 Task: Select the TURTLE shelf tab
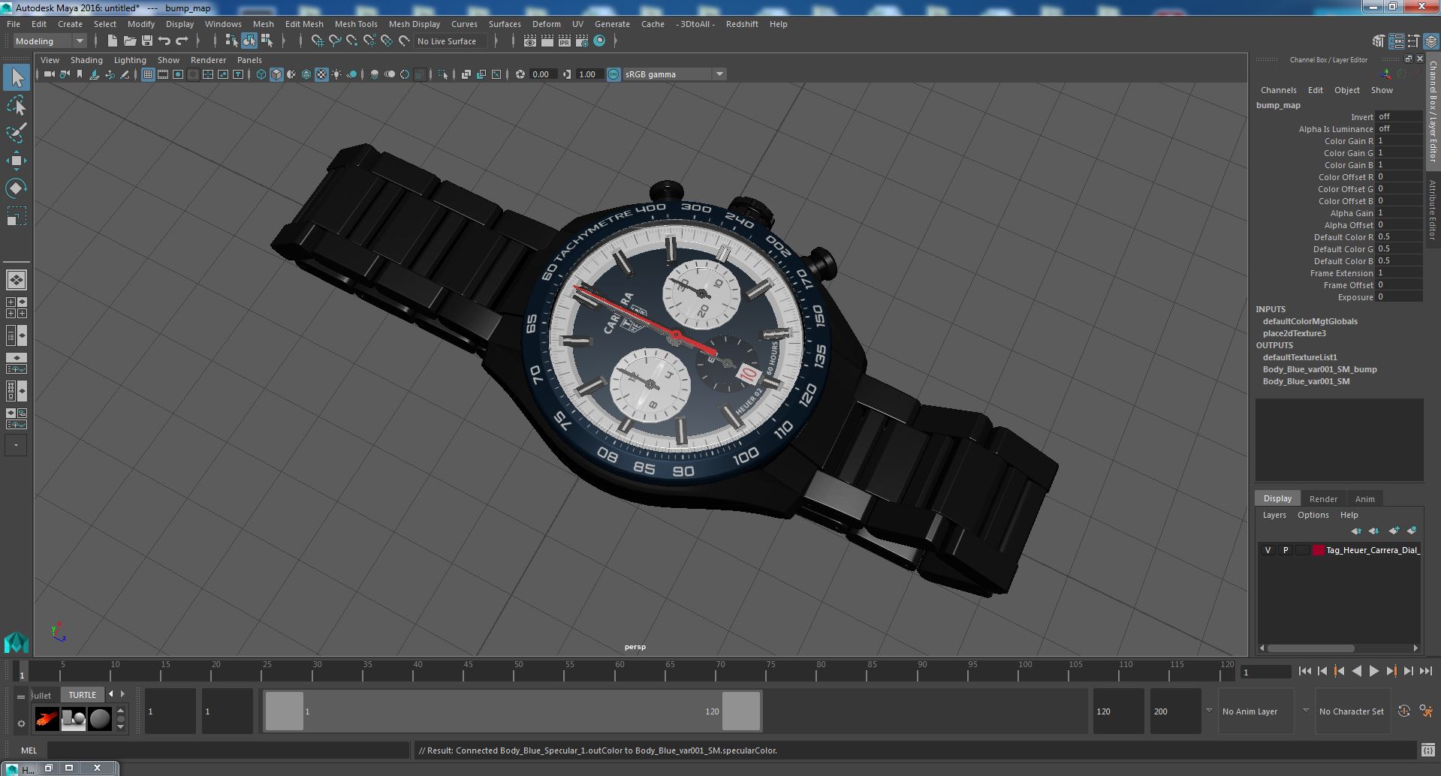(x=83, y=695)
